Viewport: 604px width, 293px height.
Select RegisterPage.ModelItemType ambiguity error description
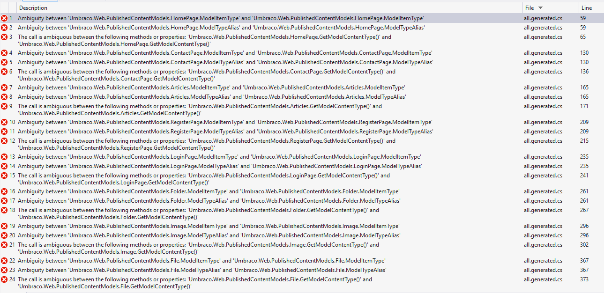coord(225,122)
